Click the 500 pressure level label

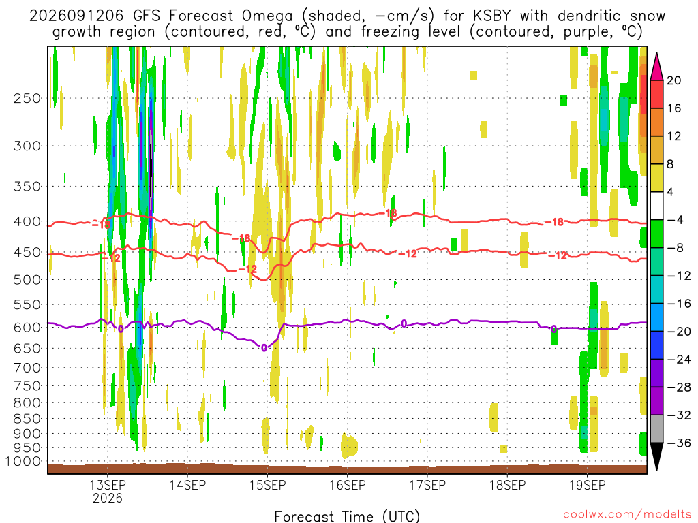click(x=27, y=280)
